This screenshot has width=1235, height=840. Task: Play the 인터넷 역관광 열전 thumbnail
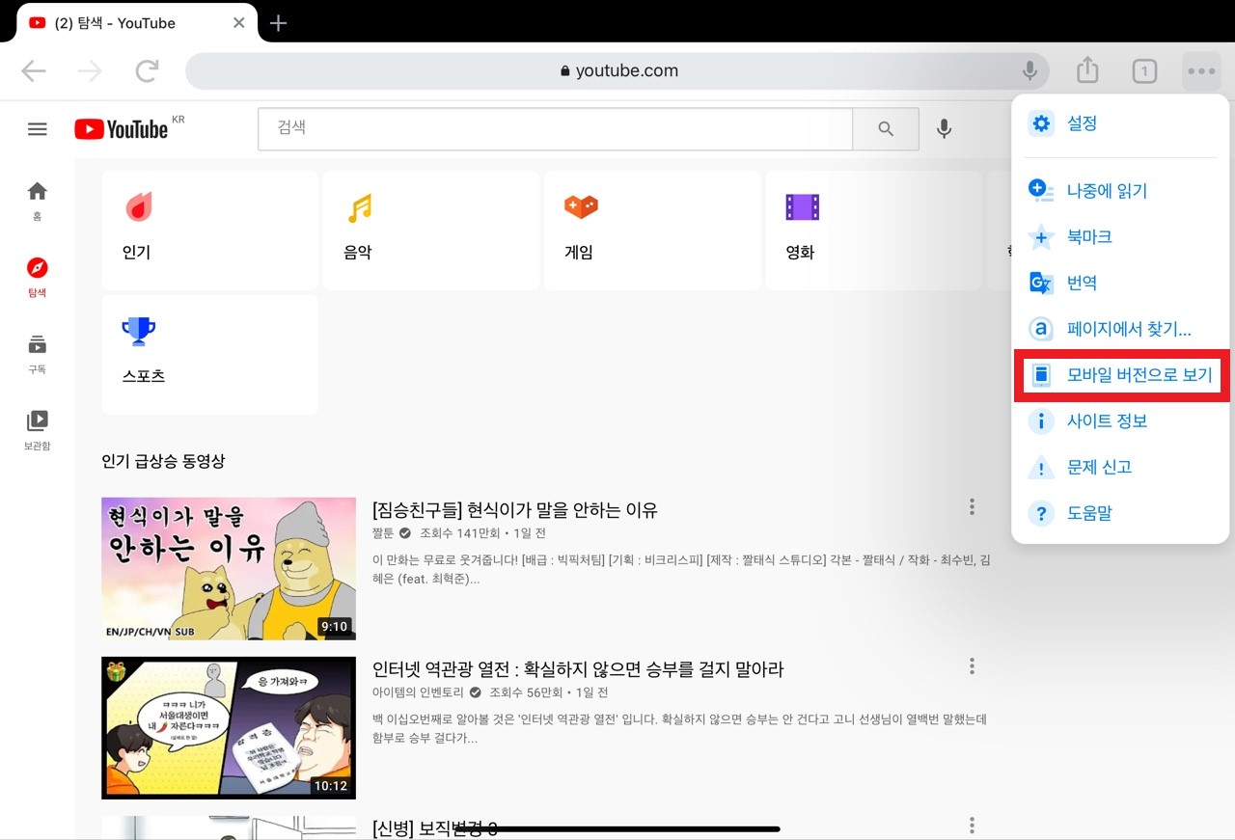[x=229, y=728]
